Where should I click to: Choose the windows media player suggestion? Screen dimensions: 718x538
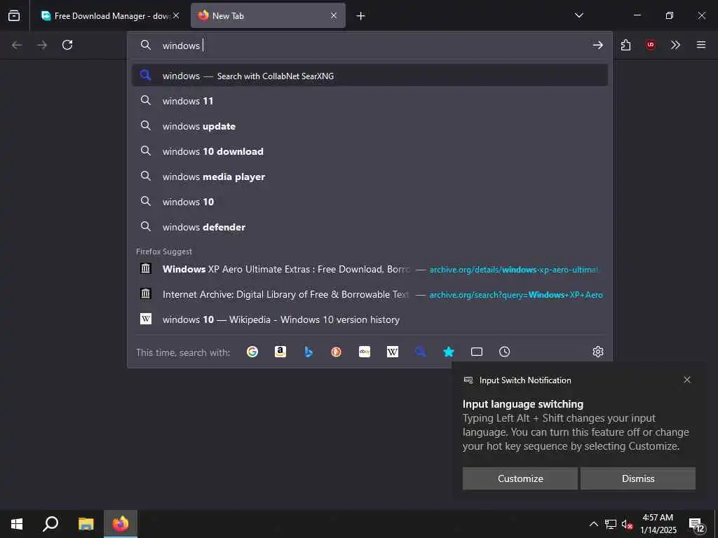[x=370, y=176]
